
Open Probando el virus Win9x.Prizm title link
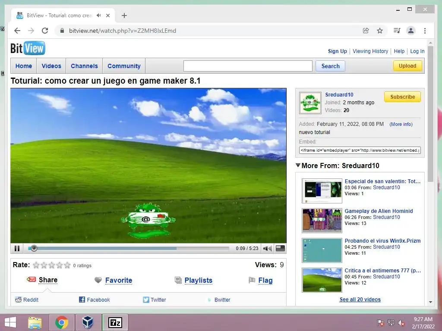[x=382, y=240]
